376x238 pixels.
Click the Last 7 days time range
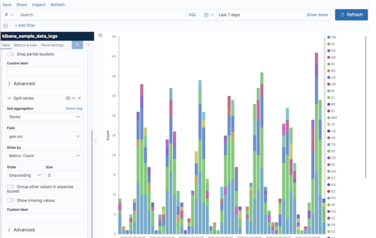click(x=229, y=15)
